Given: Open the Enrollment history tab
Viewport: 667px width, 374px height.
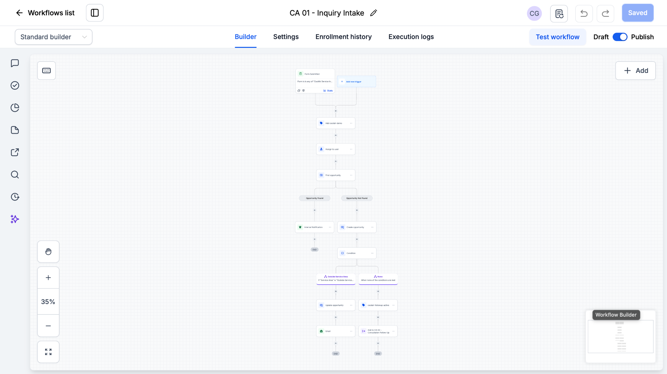Looking at the screenshot, I should [x=344, y=37].
